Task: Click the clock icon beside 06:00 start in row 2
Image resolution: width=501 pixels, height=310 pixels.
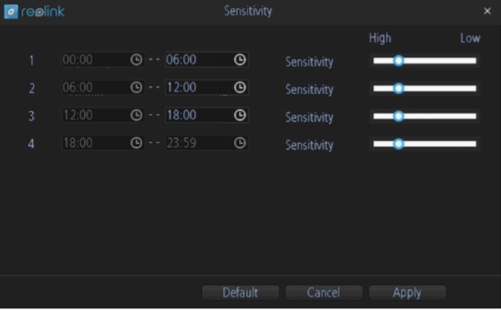Action: 136,87
